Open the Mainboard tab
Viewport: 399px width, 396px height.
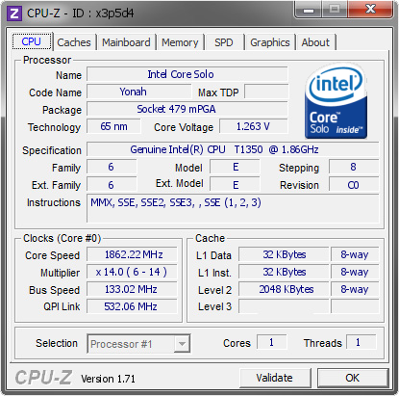tap(126, 42)
